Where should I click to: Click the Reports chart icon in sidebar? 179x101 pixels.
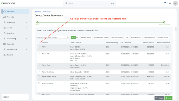tap(4, 55)
